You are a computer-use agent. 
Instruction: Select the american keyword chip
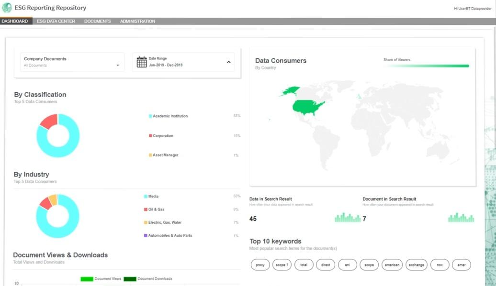click(392, 265)
